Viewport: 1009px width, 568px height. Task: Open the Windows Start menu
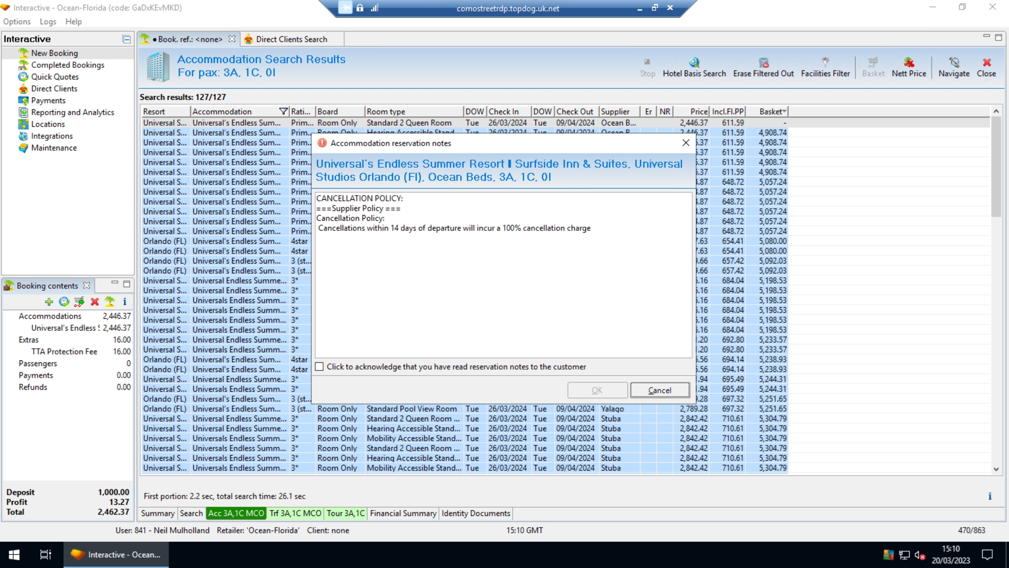pyautogui.click(x=14, y=555)
